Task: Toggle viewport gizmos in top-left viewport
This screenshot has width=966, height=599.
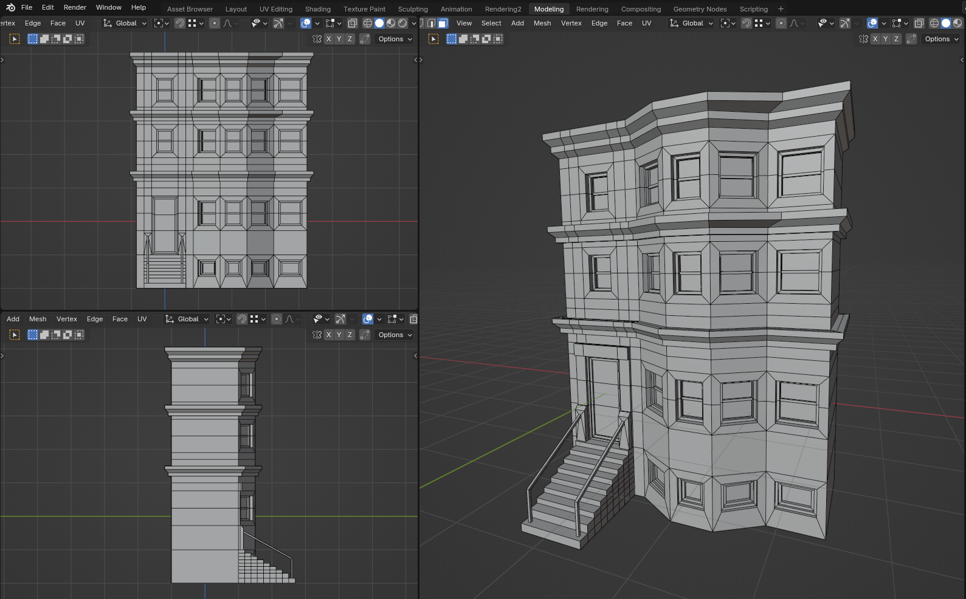Action: tap(278, 23)
